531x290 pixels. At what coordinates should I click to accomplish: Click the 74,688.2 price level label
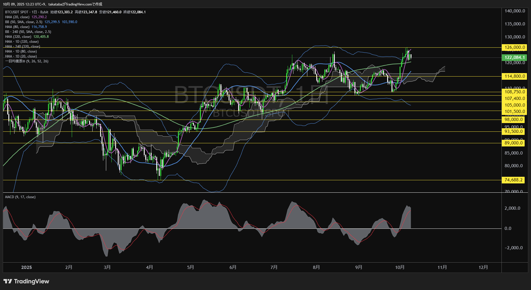click(513, 180)
